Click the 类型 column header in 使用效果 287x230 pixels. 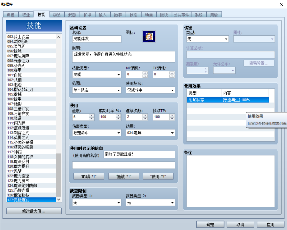pyautogui.click(x=204, y=93)
